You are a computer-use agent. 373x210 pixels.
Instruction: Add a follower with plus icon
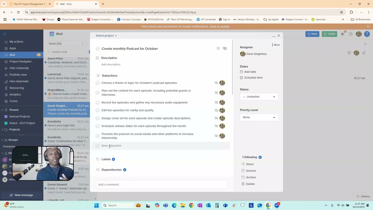(x=260, y=157)
